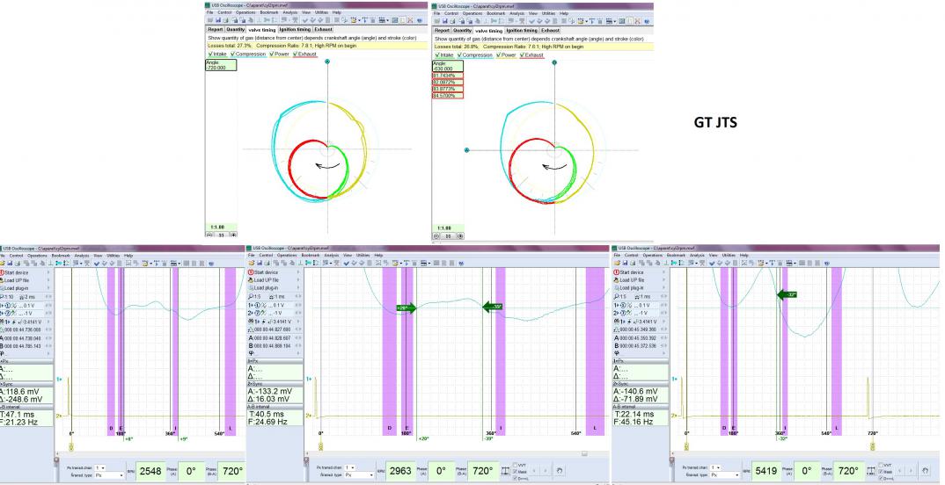Image resolution: width=945 pixels, height=485 pixels.
Task: Click blue checkmark icon in 2963 RPM window toolbar
Action: pyautogui.click(x=346, y=263)
